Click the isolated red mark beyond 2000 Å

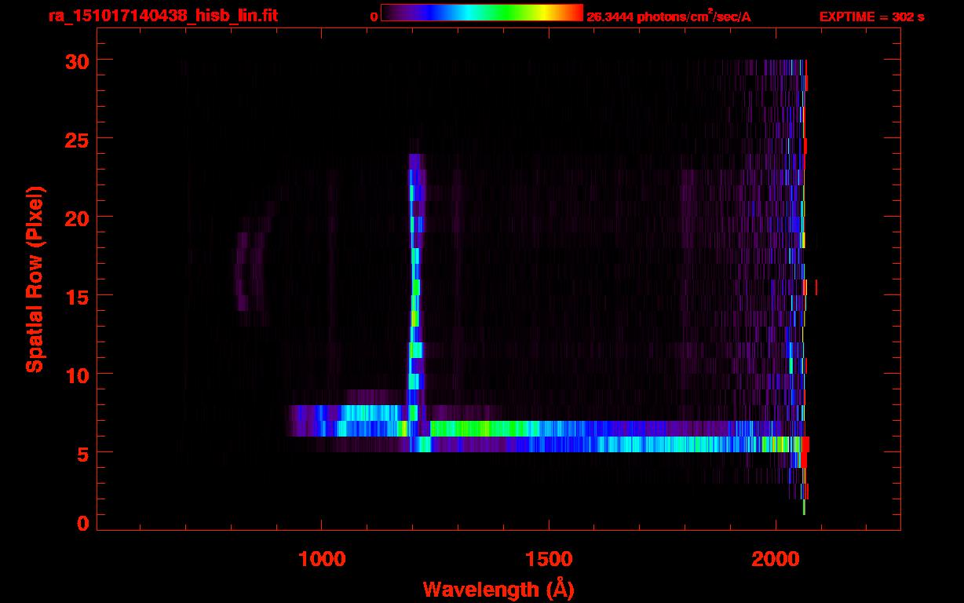(816, 287)
